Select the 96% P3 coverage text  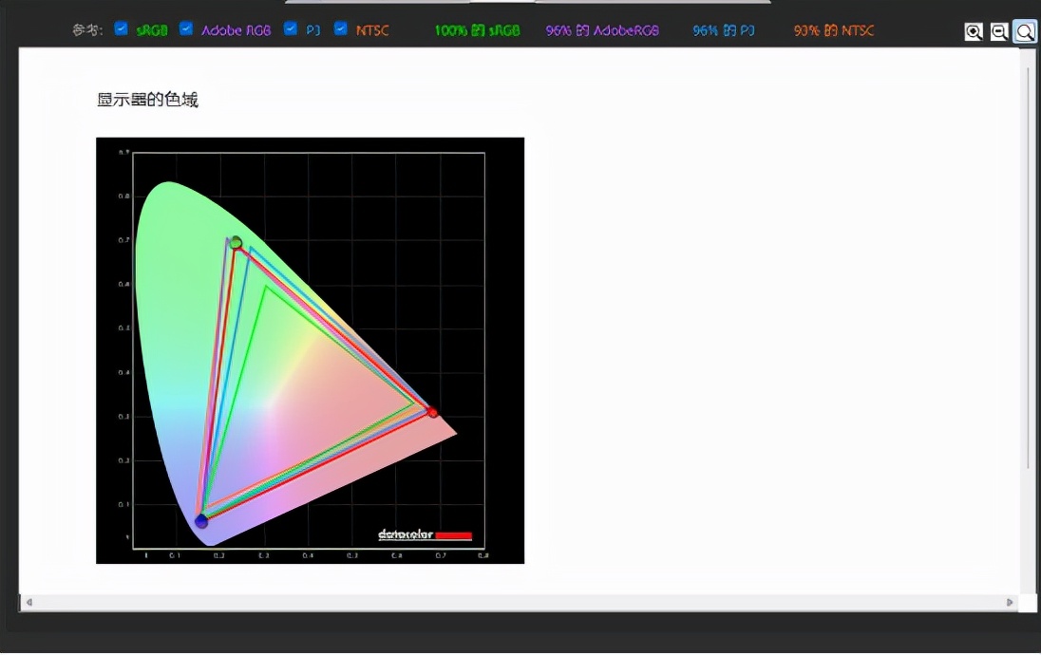724,30
